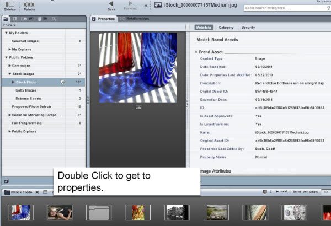The width and height of the screenshot is (331, 226).
Task: Select the Category sub-tab
Action: (226, 28)
